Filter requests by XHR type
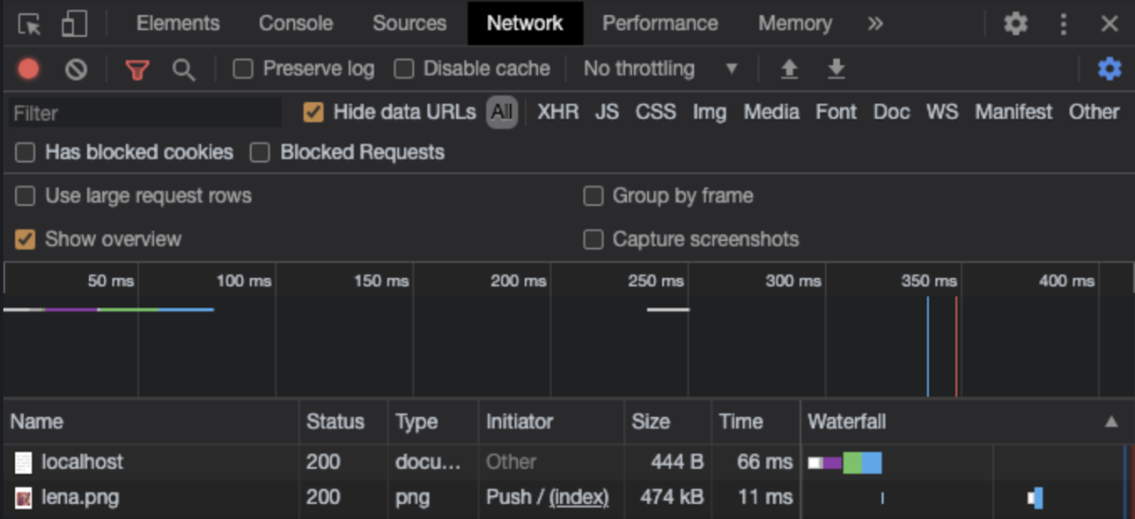 pyautogui.click(x=558, y=112)
